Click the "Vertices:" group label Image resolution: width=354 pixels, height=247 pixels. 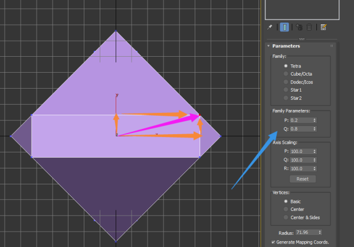tap(280, 193)
